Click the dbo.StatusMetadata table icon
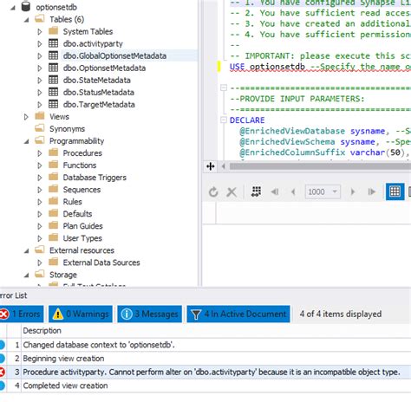 53,92
